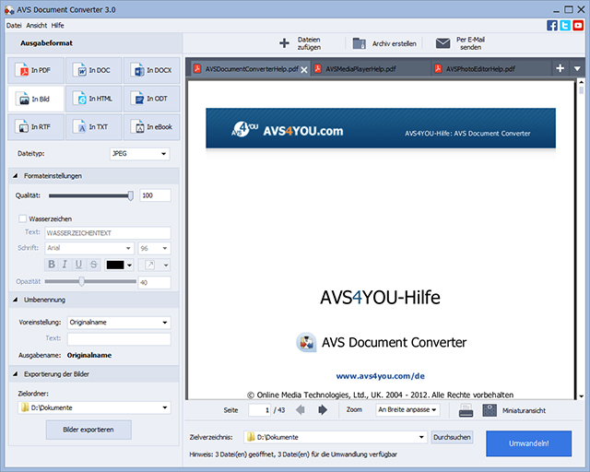Image resolution: width=590 pixels, height=472 pixels.
Task: Pick the In eBook output format
Action: [x=151, y=127]
